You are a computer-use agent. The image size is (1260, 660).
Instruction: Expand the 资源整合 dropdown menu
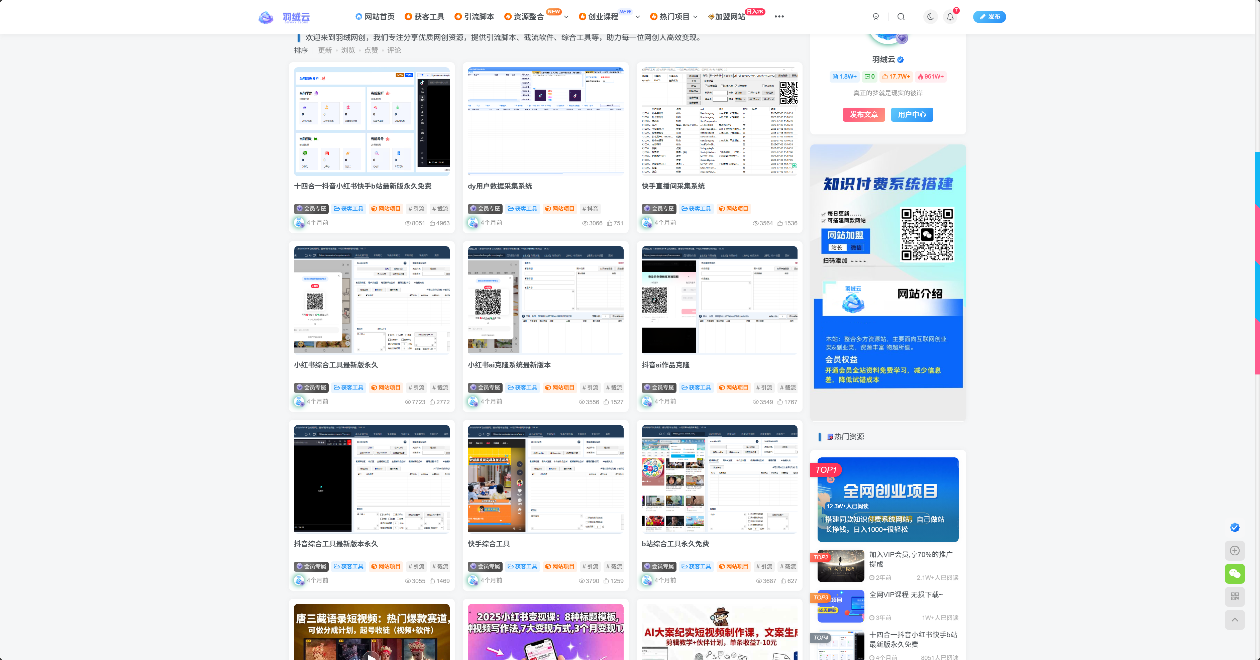tap(530, 16)
